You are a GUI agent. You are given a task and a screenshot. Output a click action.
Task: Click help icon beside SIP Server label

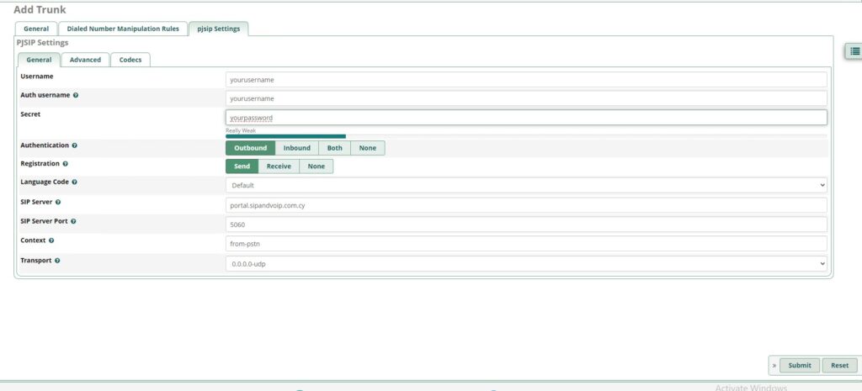(x=58, y=202)
